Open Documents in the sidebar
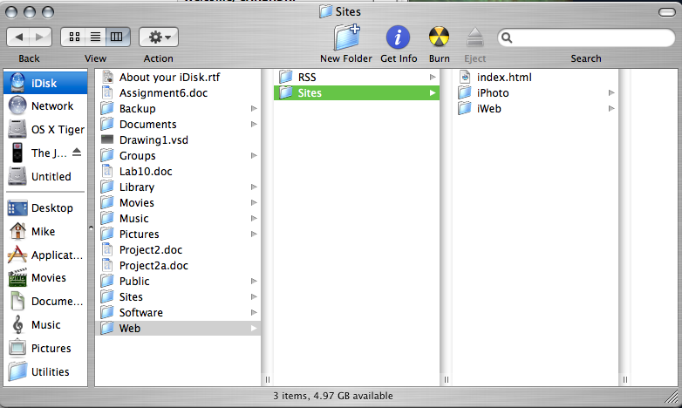This screenshot has width=682, height=408. (45, 302)
